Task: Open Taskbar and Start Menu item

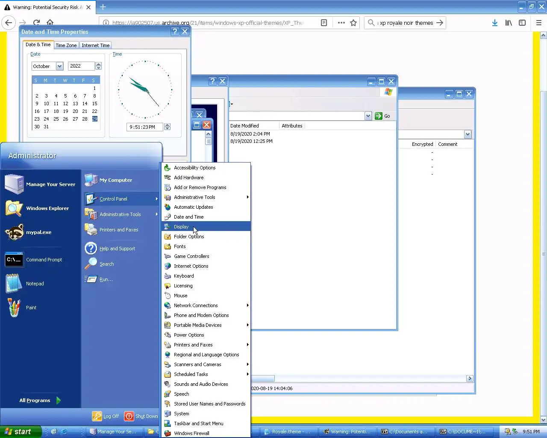Action: tap(206, 423)
